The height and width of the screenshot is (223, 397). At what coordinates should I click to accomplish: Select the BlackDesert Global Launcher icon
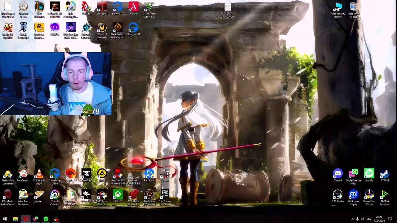click(x=118, y=31)
